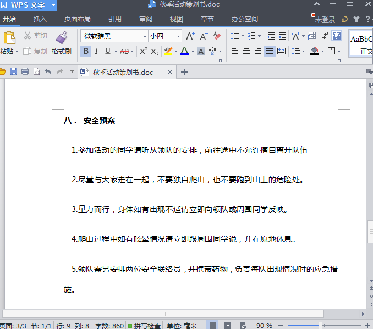Align text right
This screenshot has height=329, width=373.
(x=258, y=51)
